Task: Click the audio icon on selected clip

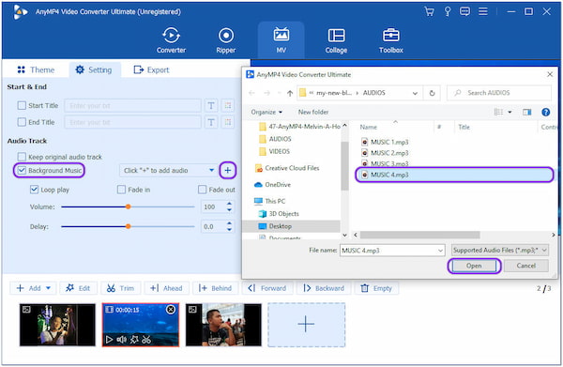Action: point(122,339)
